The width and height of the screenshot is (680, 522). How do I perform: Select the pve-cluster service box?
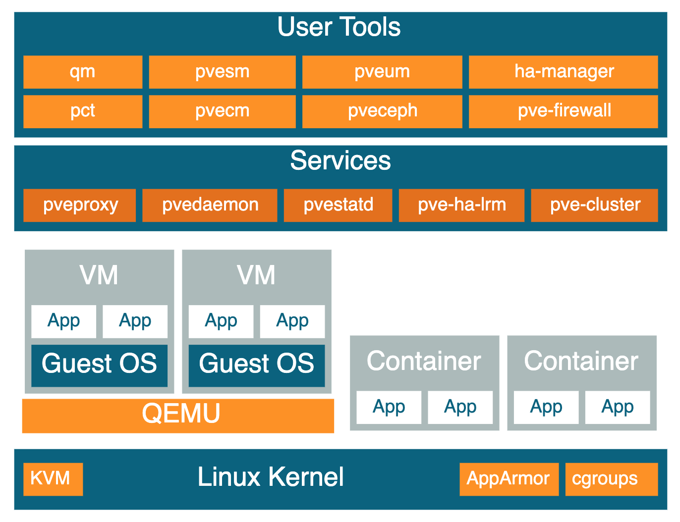click(x=594, y=205)
